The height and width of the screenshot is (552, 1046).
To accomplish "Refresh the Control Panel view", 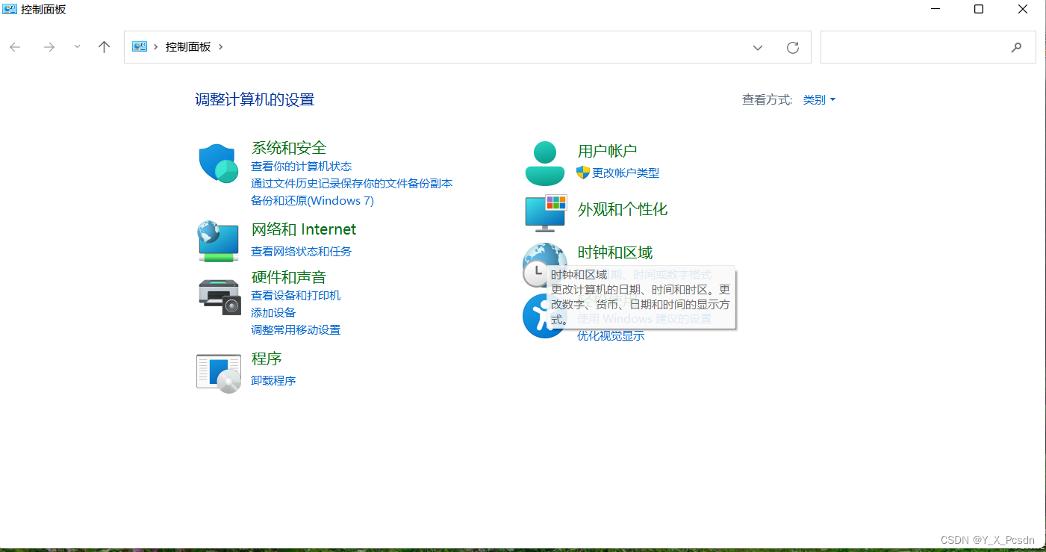I will pyautogui.click(x=793, y=47).
